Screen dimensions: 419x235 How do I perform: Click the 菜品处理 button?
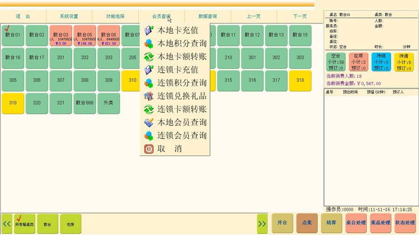[380, 223]
